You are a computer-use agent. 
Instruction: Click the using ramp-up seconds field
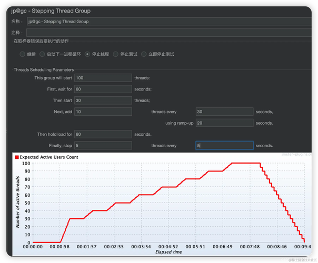point(224,123)
